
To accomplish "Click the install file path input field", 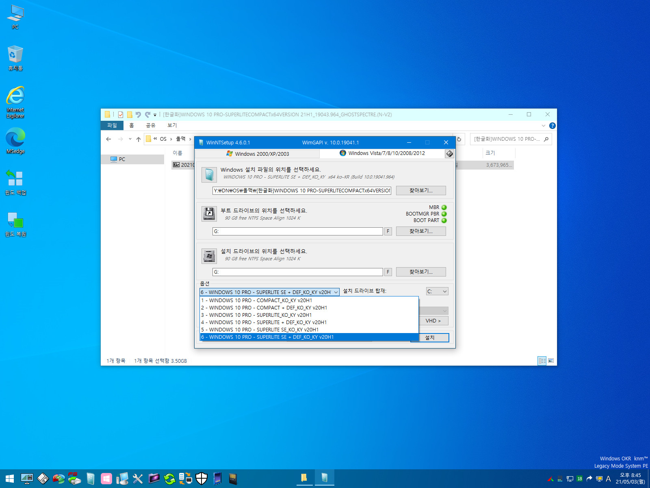I will point(302,191).
